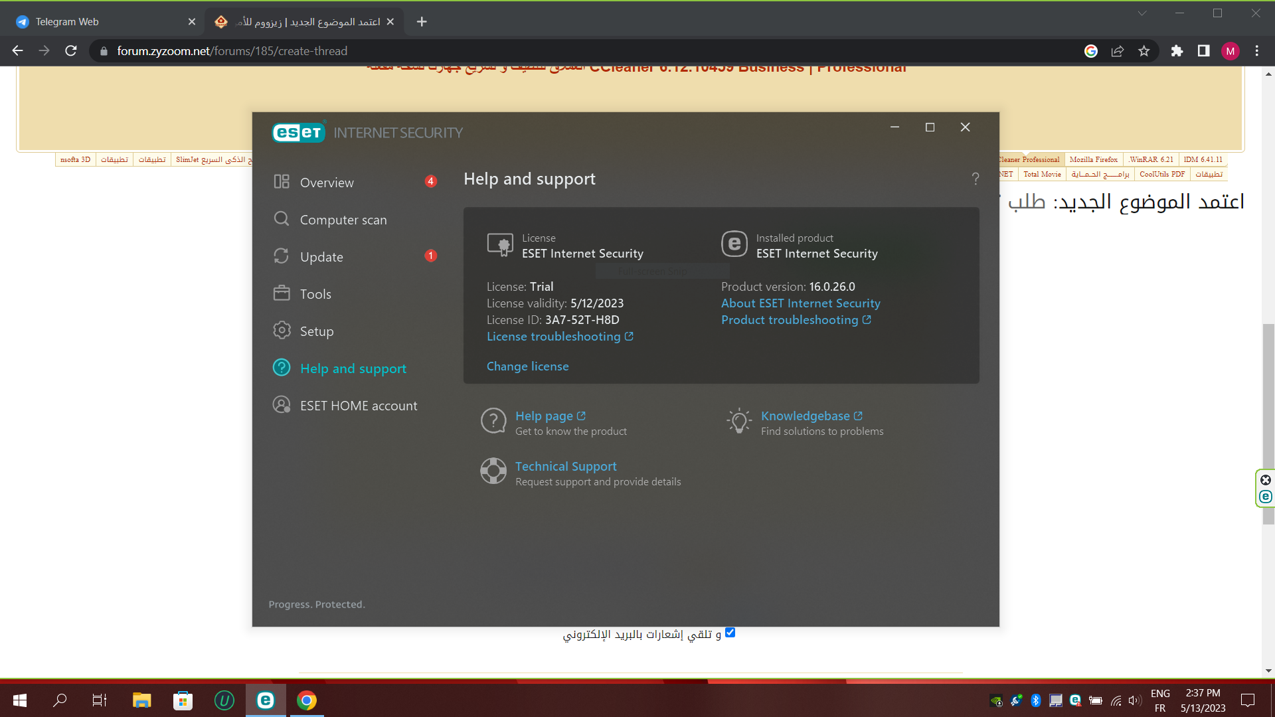
Task: Click the installed product ESET icon
Action: (734, 244)
